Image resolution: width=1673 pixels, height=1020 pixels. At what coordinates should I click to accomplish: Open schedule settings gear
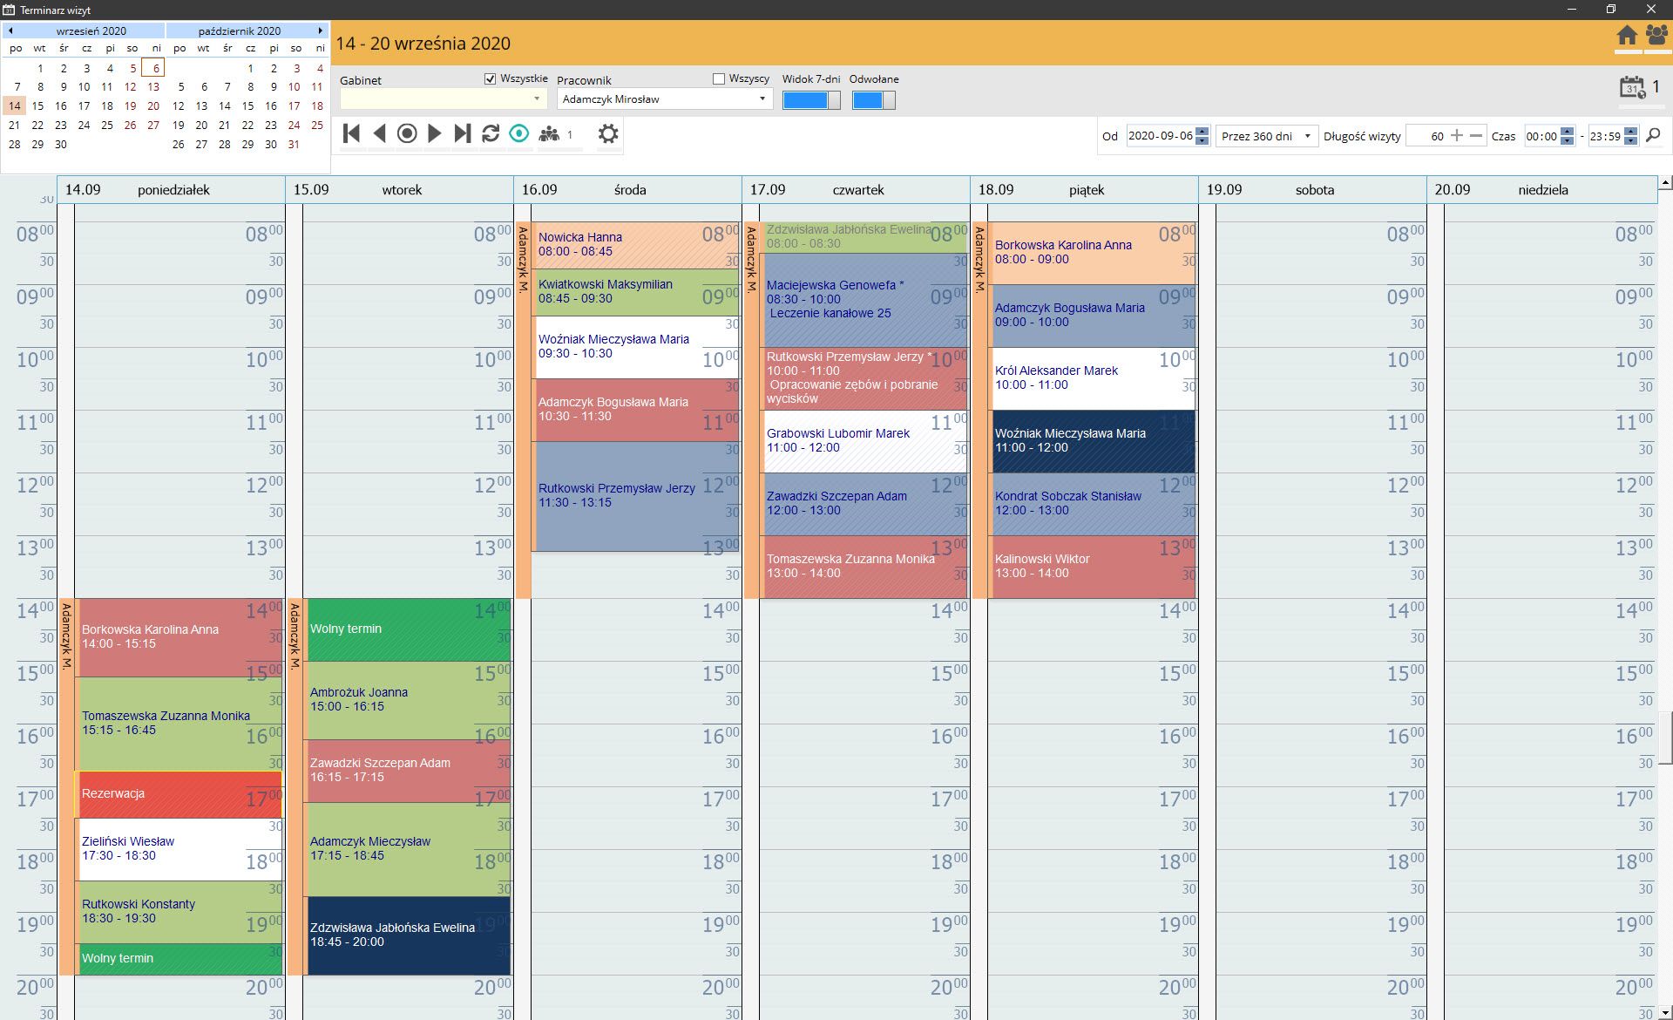[x=608, y=133]
